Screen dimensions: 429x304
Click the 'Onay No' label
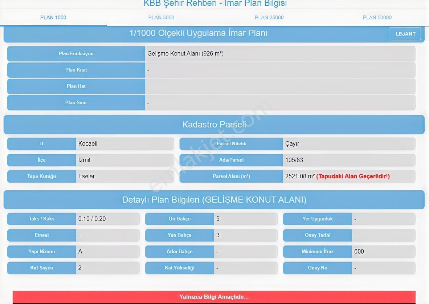click(317, 268)
